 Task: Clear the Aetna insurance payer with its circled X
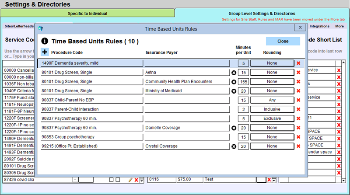point(234,73)
